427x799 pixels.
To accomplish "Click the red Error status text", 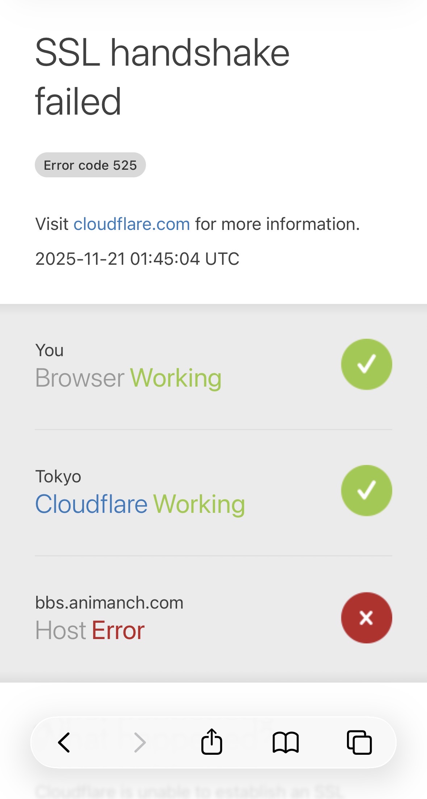I will [x=118, y=630].
